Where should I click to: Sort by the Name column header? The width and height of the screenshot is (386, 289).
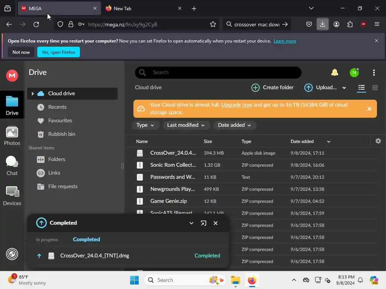coord(142,141)
